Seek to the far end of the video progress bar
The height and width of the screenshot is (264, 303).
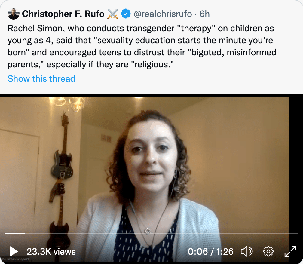tap(297, 233)
